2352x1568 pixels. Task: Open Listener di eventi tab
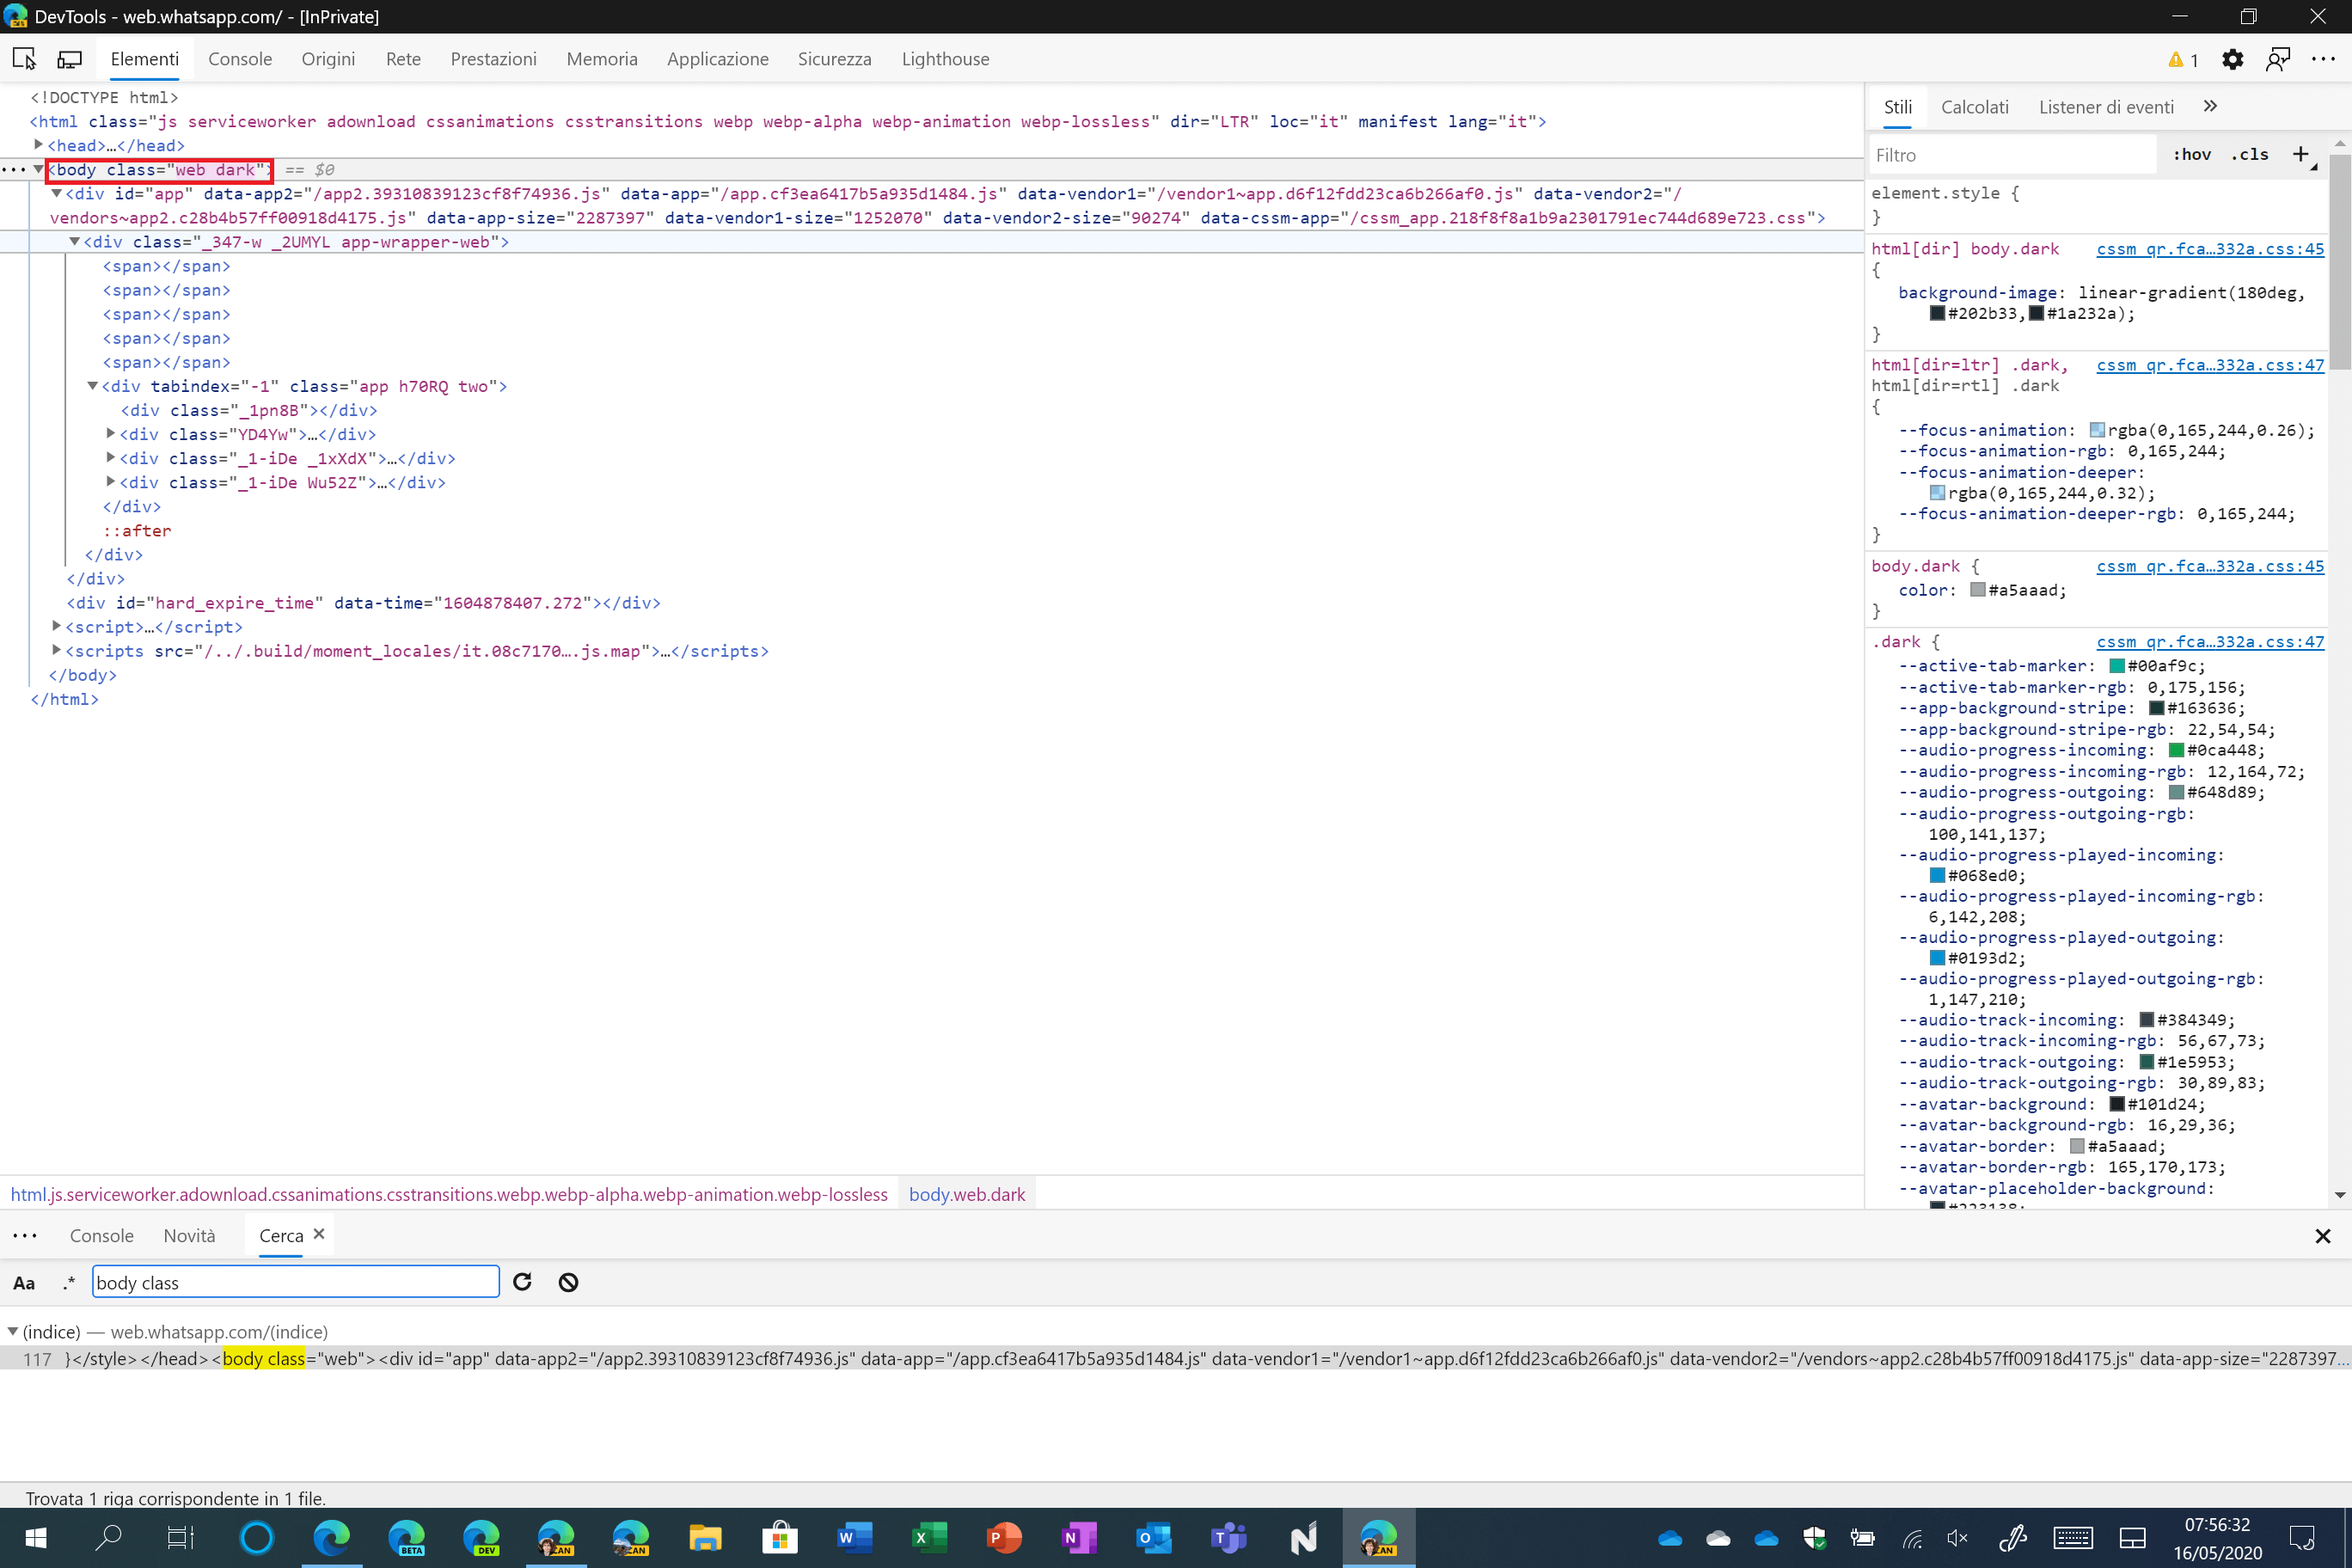coord(2106,107)
